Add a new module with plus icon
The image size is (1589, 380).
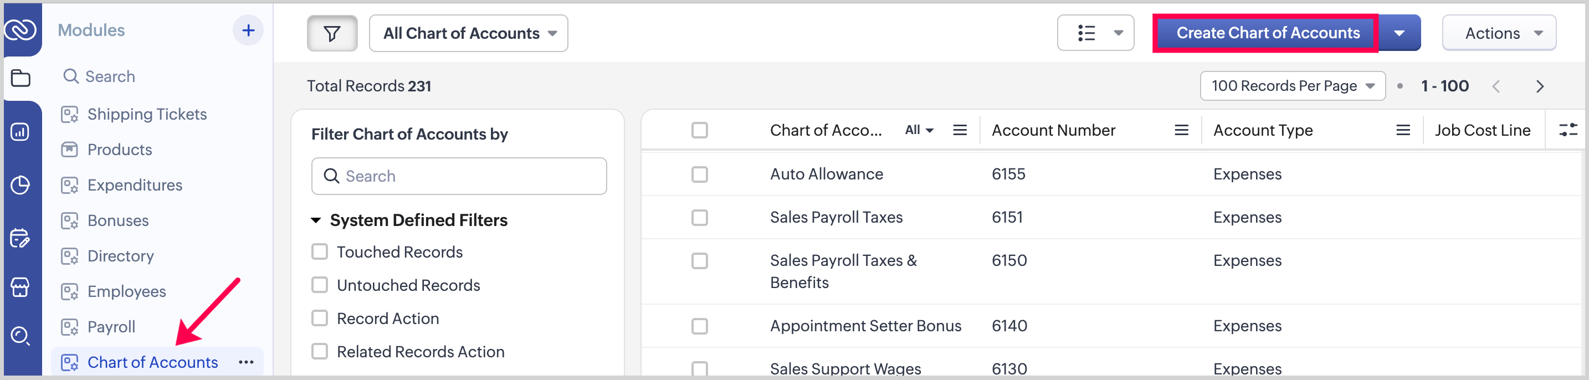248,30
